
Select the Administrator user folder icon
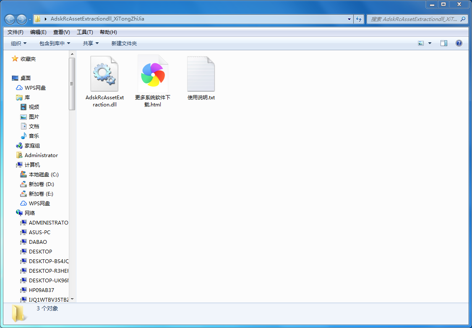point(19,155)
